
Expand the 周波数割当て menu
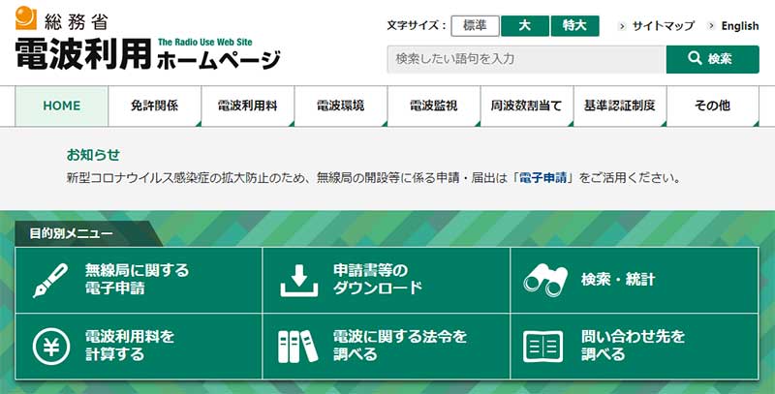coord(526,106)
